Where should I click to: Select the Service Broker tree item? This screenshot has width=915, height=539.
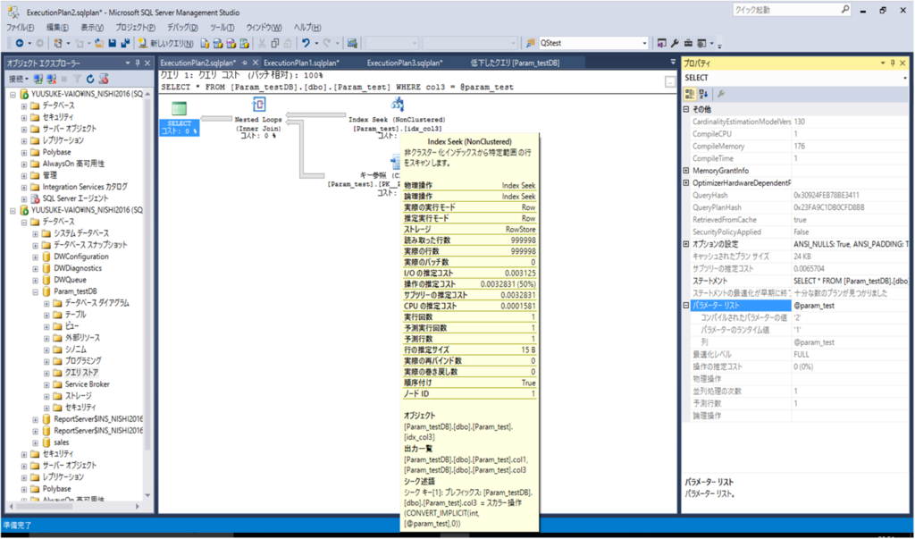click(88, 384)
